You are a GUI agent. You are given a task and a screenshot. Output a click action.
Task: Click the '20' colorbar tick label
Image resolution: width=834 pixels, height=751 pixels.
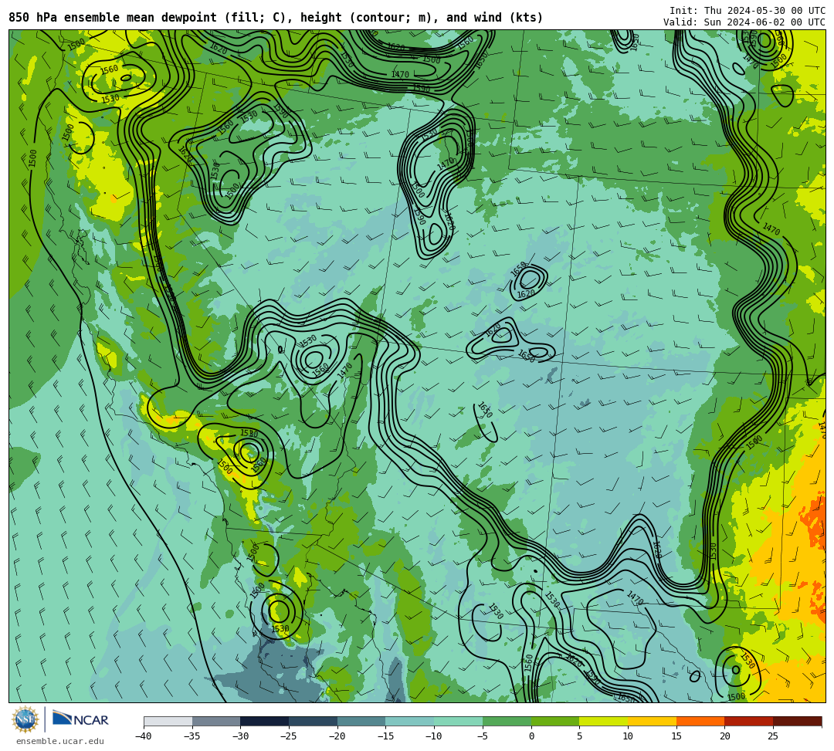724,736
